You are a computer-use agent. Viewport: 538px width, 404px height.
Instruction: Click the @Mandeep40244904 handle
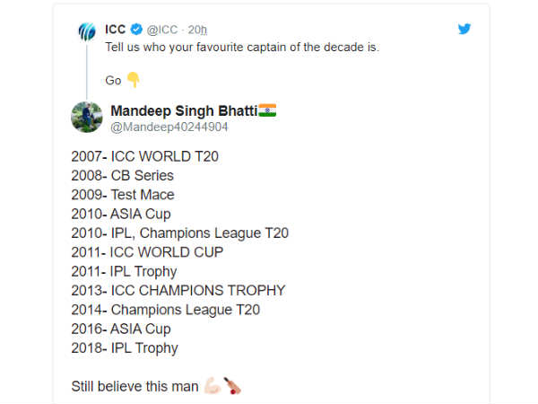[x=169, y=127]
